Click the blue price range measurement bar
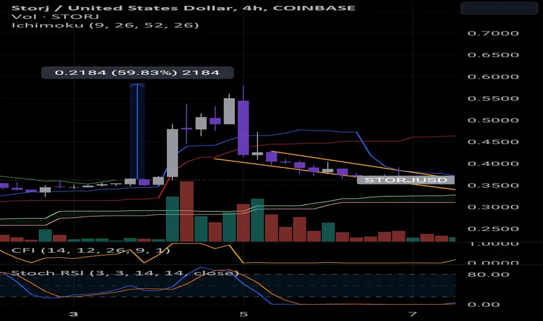 point(137,131)
